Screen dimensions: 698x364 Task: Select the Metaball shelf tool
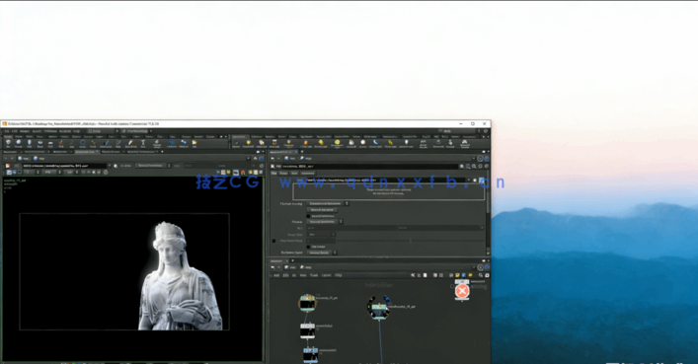pyautogui.click(x=184, y=143)
